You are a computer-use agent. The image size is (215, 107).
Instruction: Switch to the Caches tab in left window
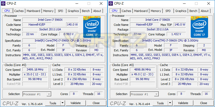coord(19,11)
